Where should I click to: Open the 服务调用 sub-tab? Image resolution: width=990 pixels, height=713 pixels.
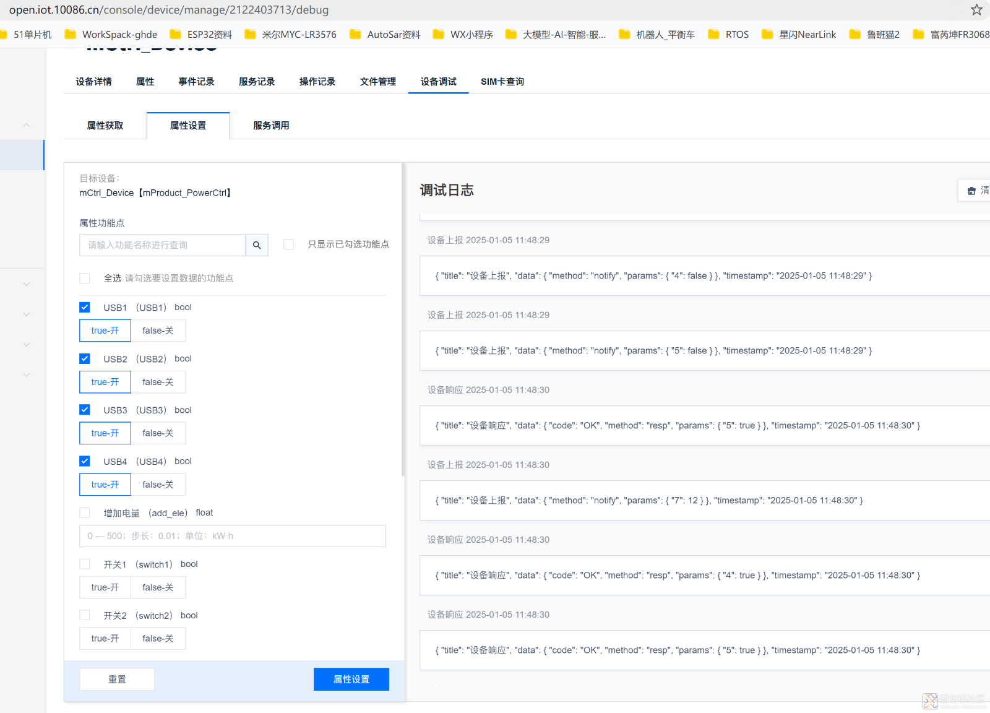[271, 126]
